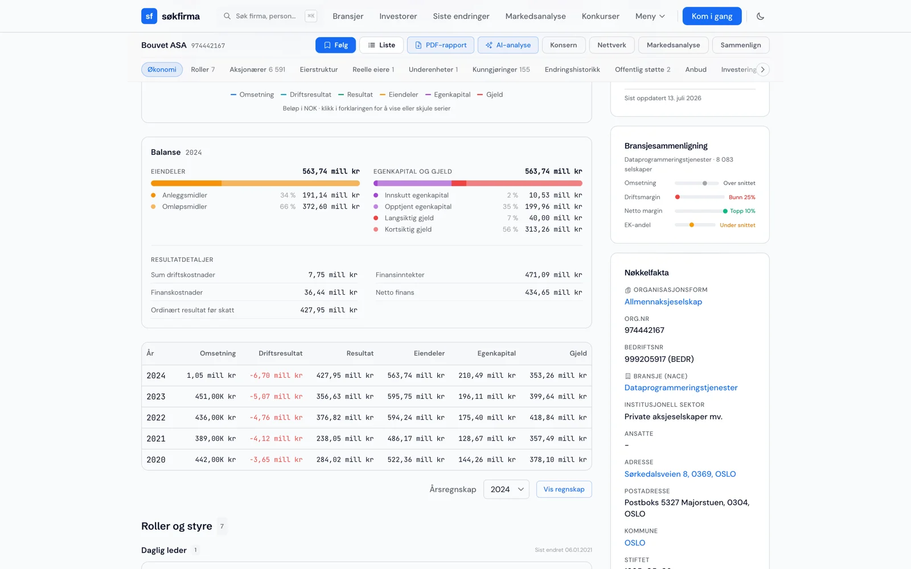911x569 pixels.
Task: Click the Vis regnskap button
Action: pyautogui.click(x=564, y=489)
